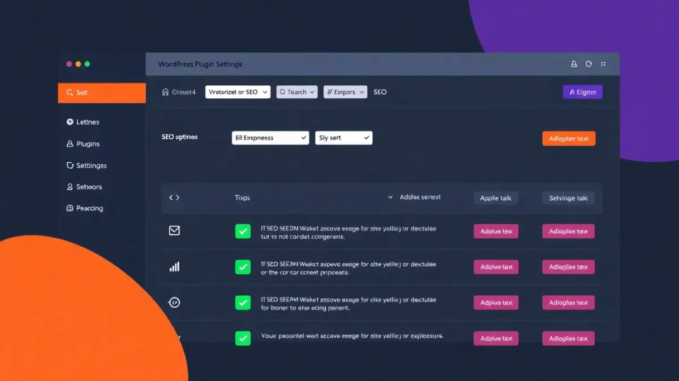Select the envelope icon on the first row
This screenshot has width=679, height=381.
[174, 230]
